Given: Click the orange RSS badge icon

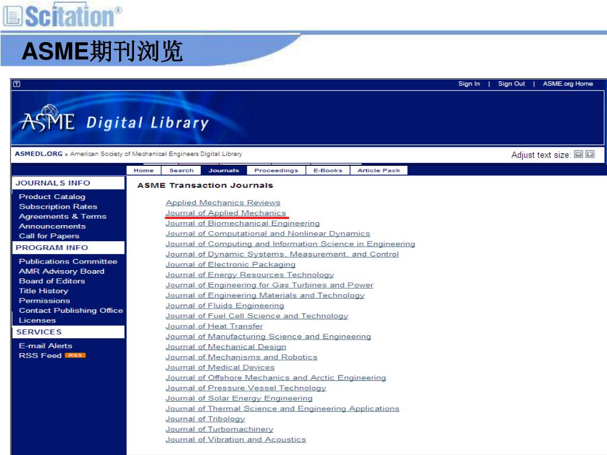Looking at the screenshot, I should tap(75, 355).
